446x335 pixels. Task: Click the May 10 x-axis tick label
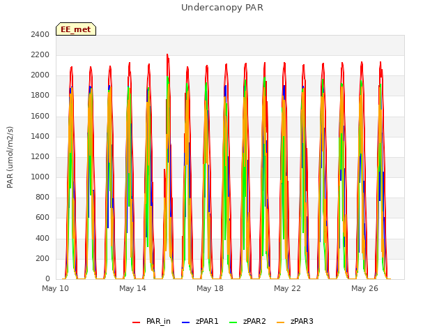click(x=56, y=288)
